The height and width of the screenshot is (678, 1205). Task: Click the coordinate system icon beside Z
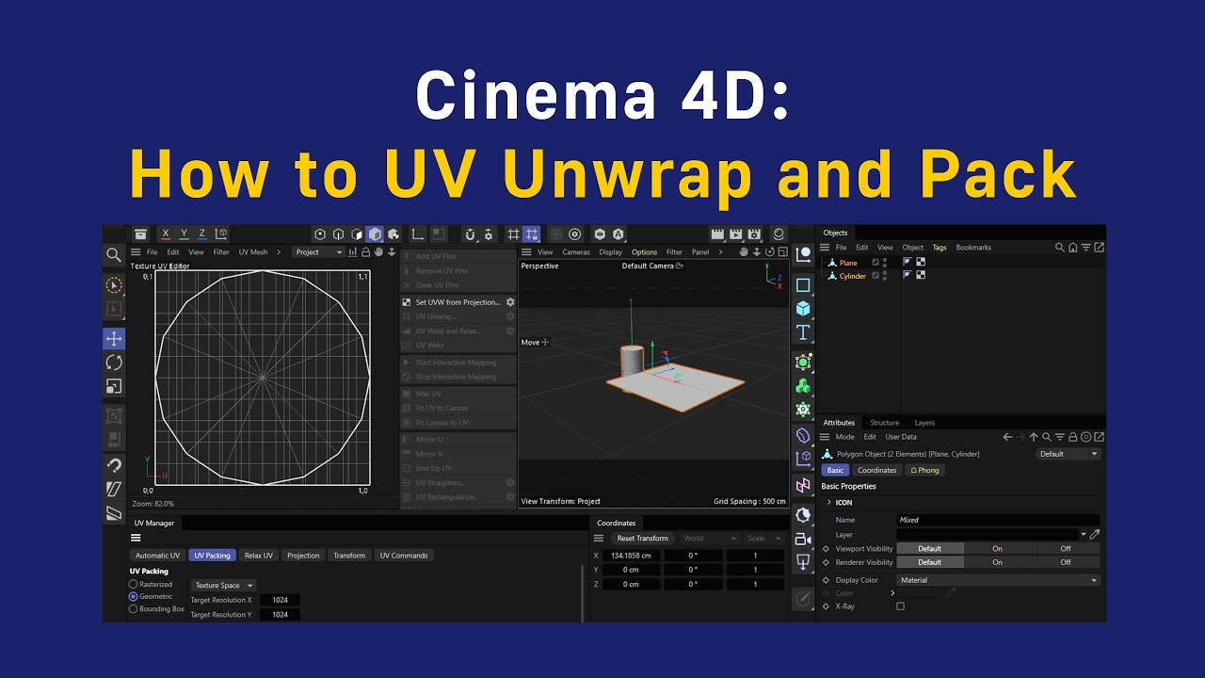tap(221, 234)
